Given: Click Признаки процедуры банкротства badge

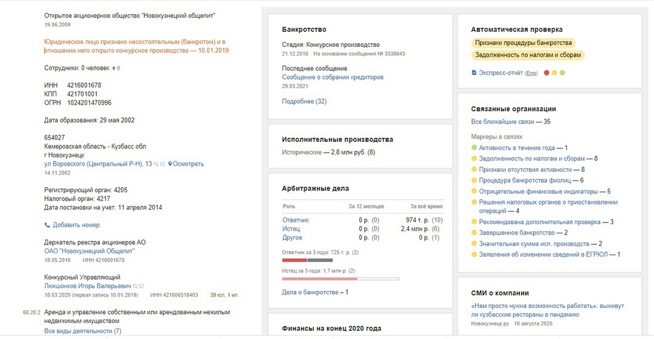Looking at the screenshot, I should point(523,42).
